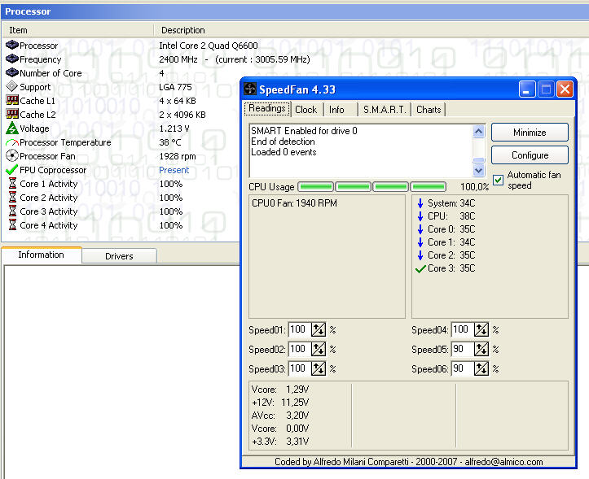Click the Item column header

click(x=77, y=30)
